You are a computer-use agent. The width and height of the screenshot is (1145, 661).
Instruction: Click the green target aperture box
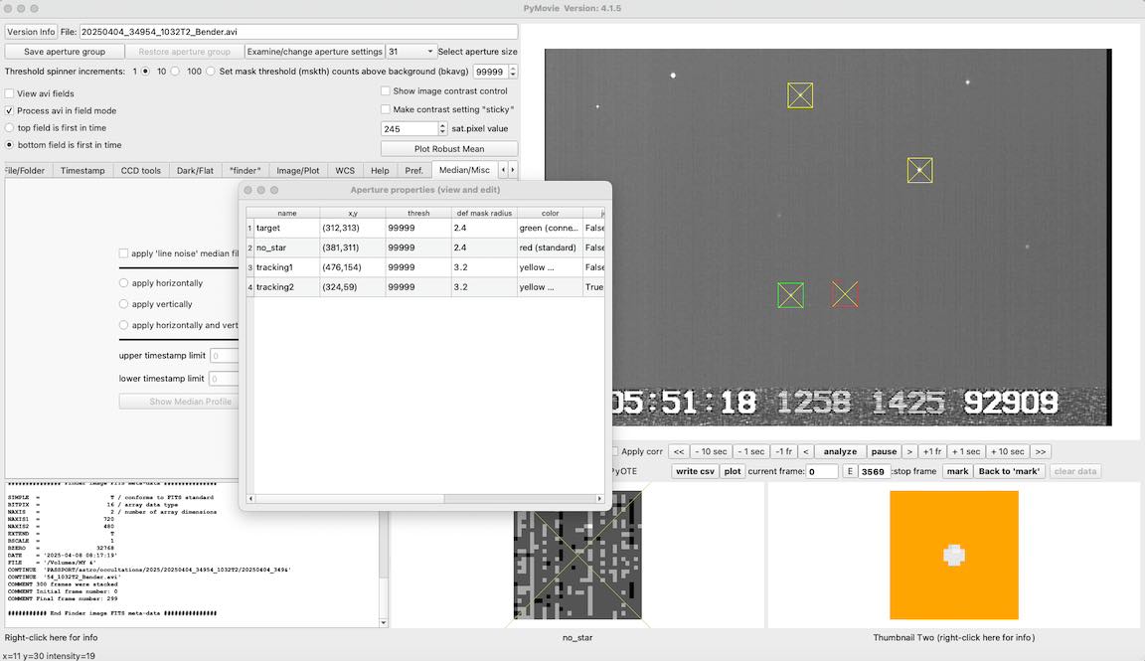click(x=790, y=295)
